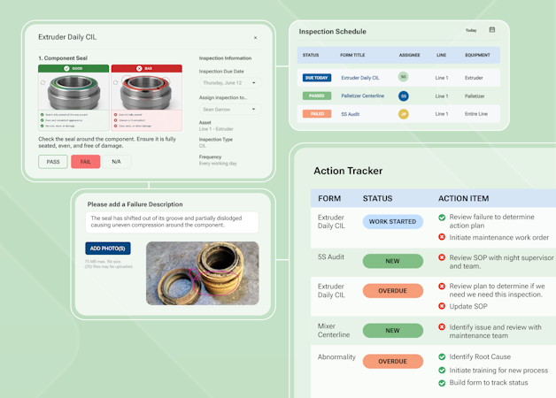Choose N/A for the component seal
556x398 pixels.
116,162
